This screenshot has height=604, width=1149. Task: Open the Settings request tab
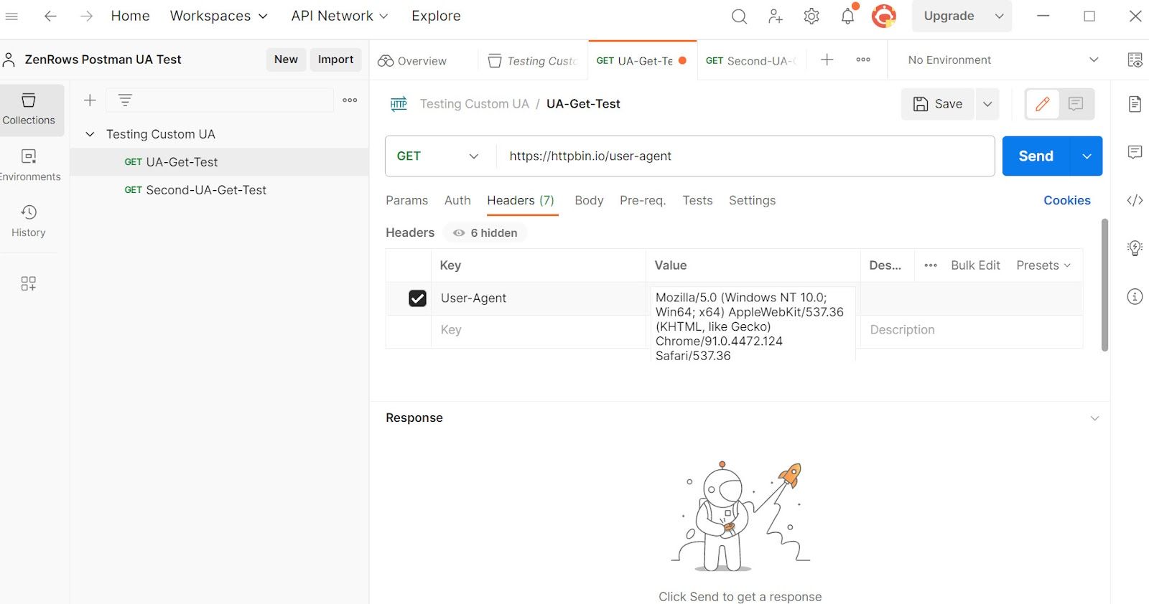tap(752, 201)
